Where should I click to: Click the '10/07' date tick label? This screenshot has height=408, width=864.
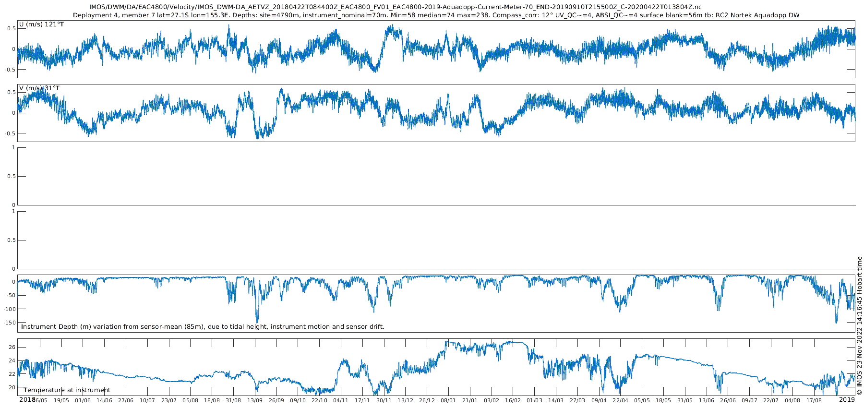[x=147, y=400]
